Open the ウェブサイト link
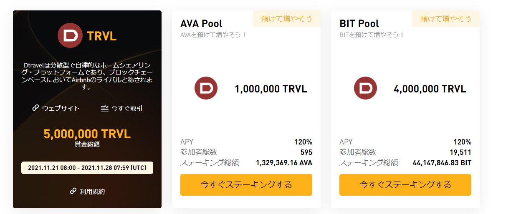Screen dimensions: 531x214 click(x=61, y=108)
